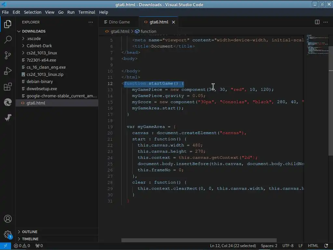Open the Source Control view icon
The width and height of the screenshot is (333, 250).
8,55
